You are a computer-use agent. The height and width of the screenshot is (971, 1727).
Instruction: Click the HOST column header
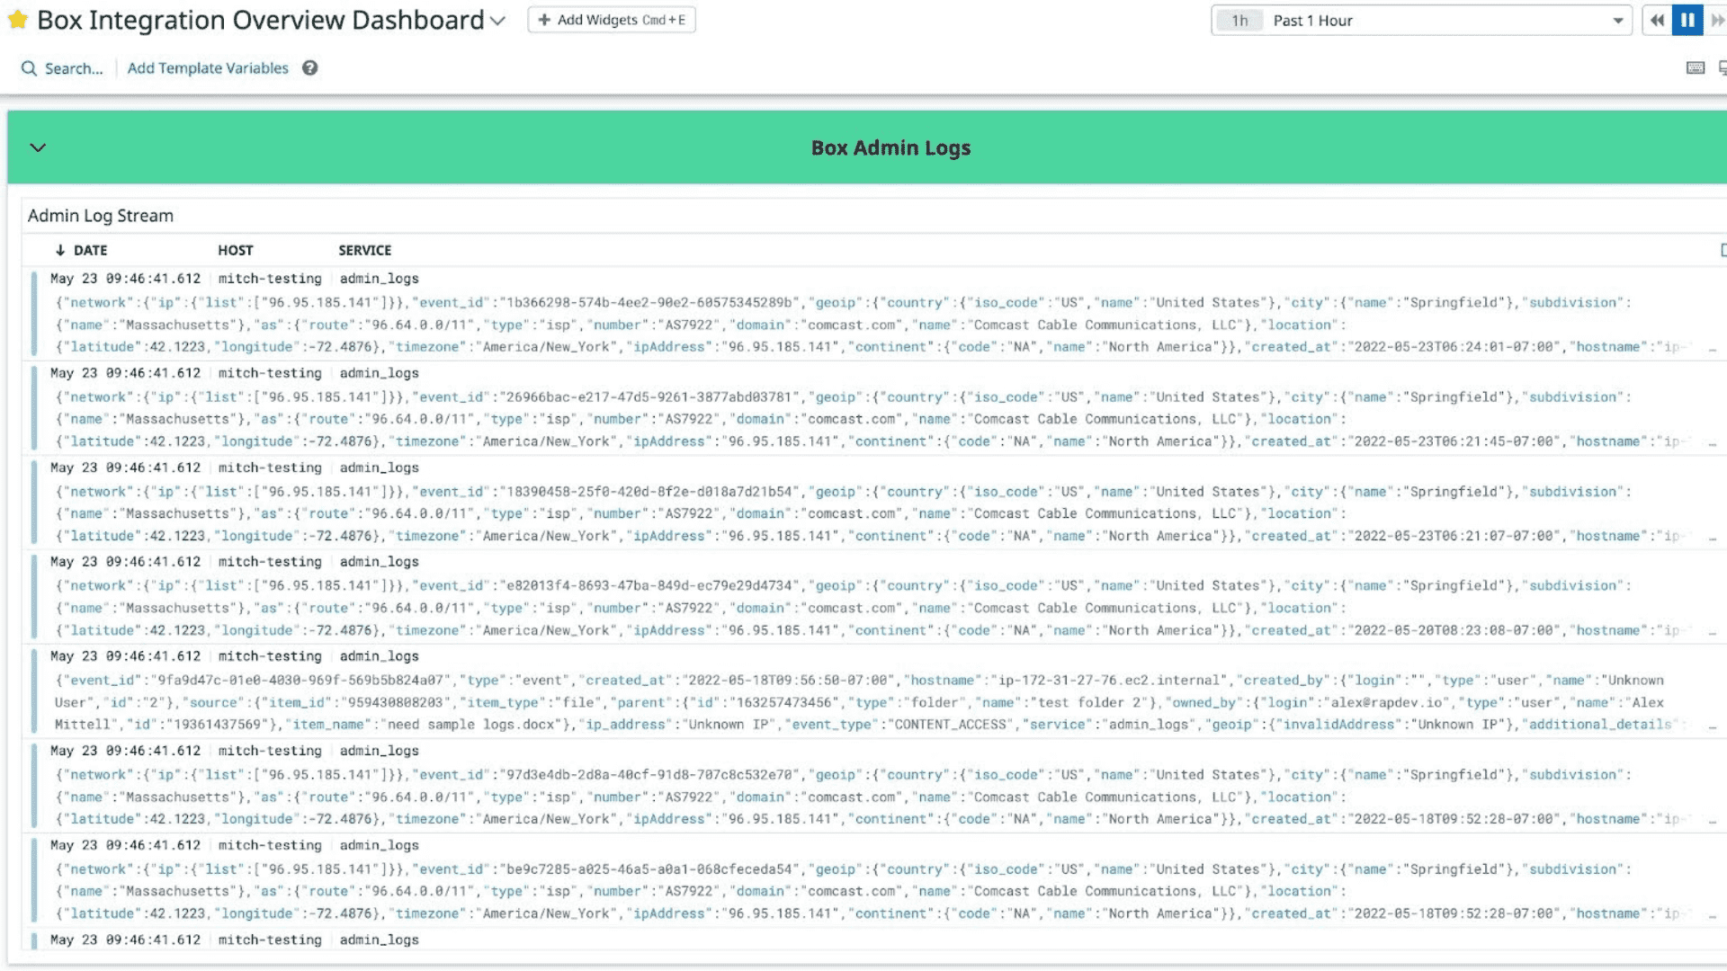click(235, 250)
